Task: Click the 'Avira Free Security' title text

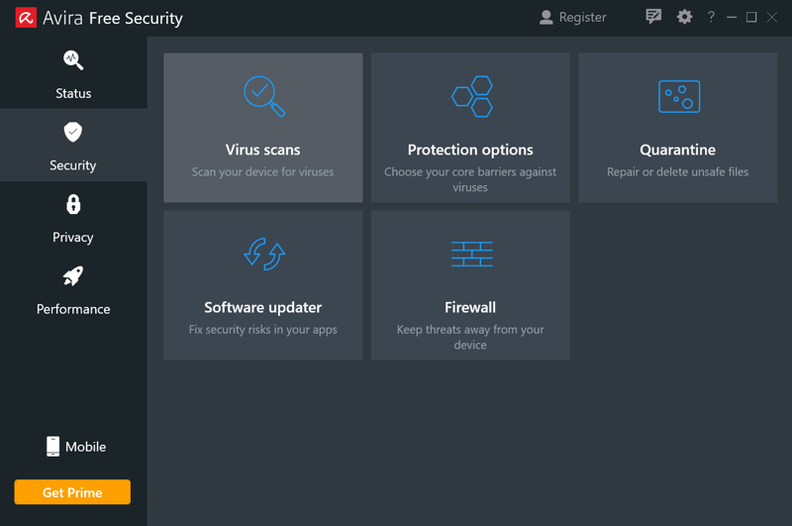Action: coord(113,18)
